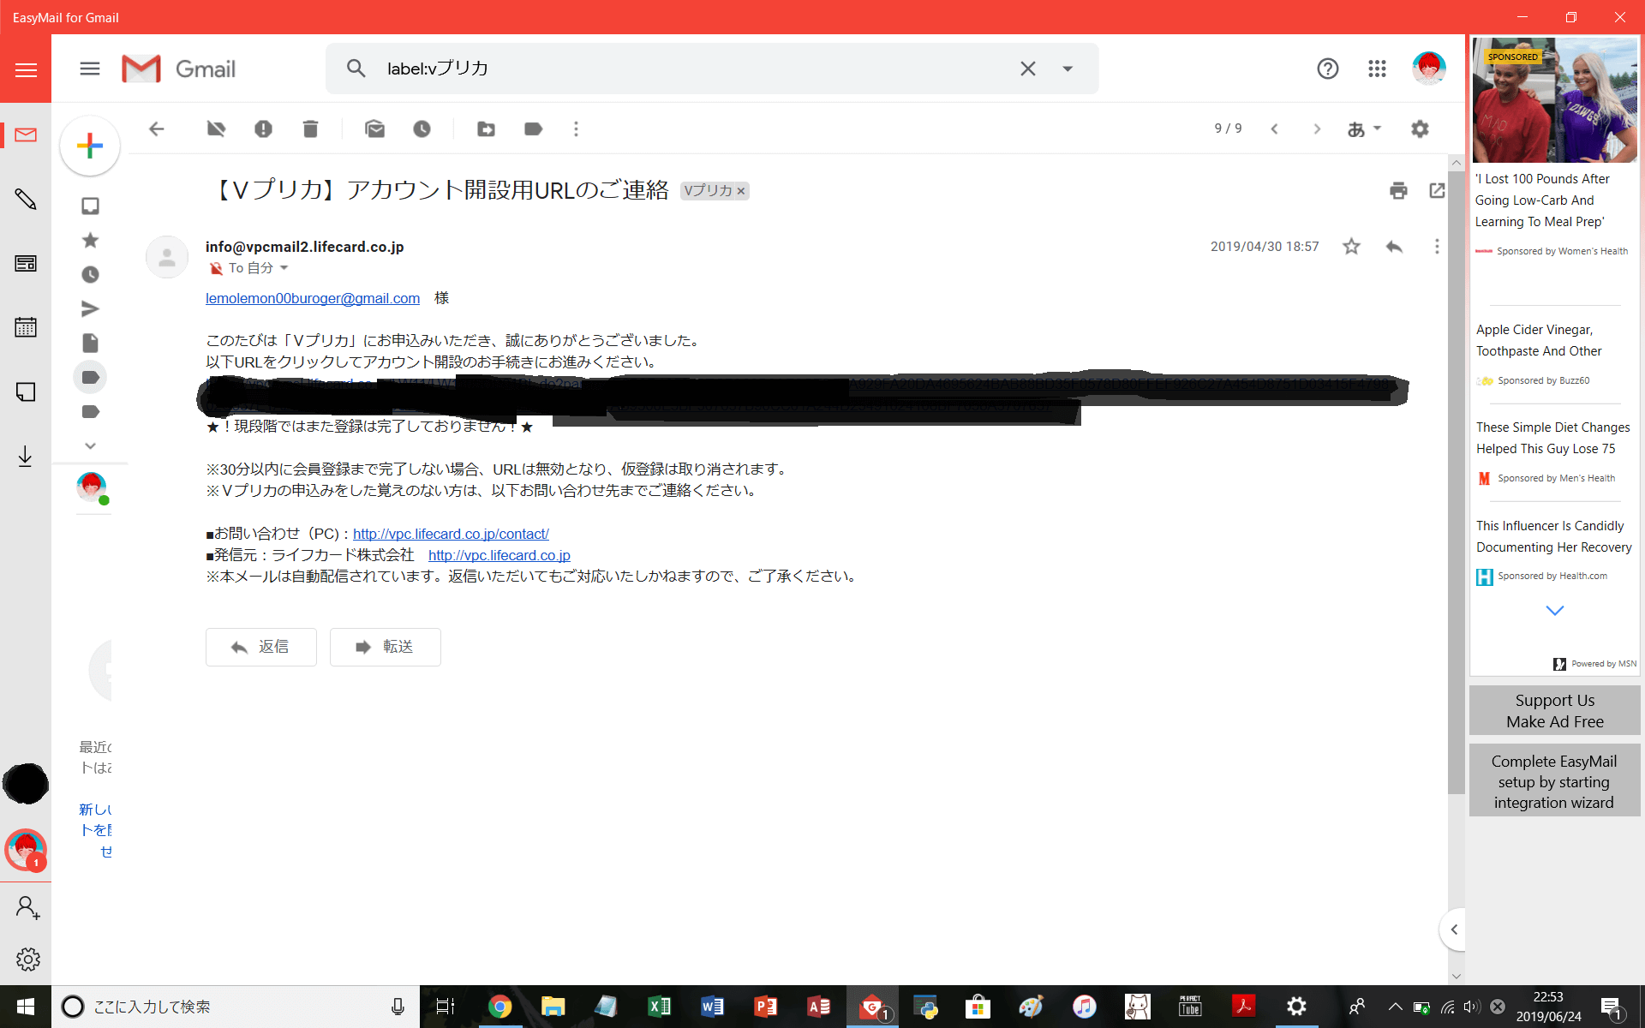Click the Windows taskbar search box
The image size is (1645, 1028).
236,1007
